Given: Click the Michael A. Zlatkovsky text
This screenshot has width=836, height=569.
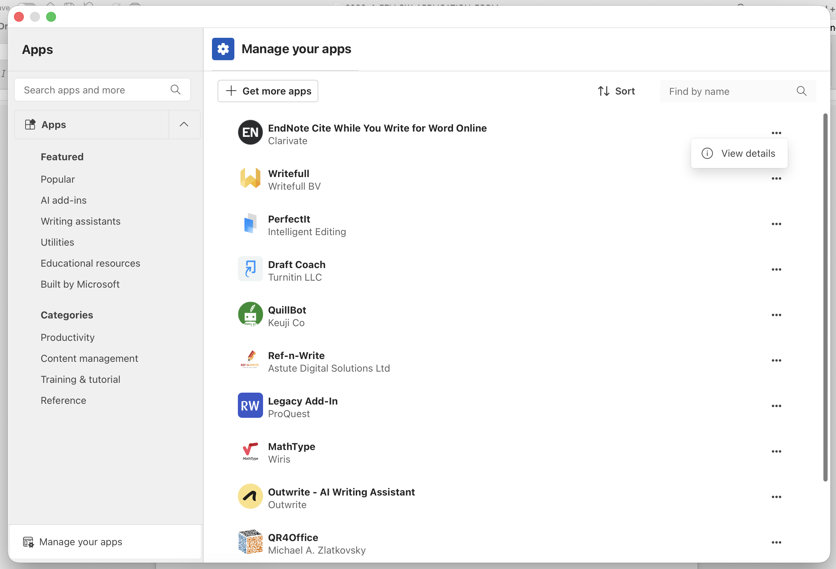Looking at the screenshot, I should (317, 550).
